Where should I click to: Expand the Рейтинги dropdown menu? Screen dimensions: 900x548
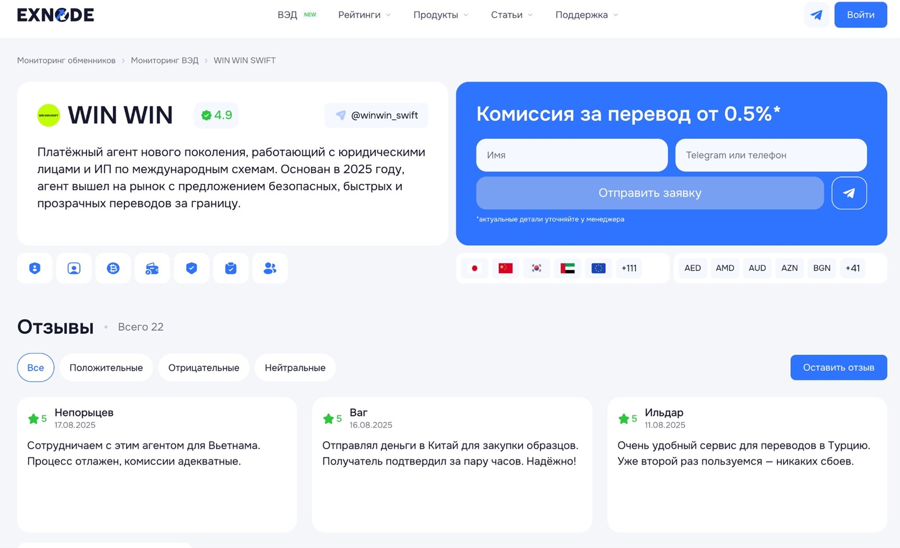tap(364, 15)
